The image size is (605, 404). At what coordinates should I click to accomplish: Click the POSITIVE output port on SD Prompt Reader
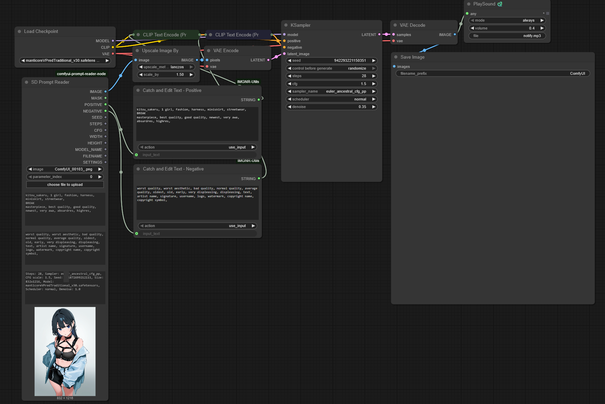click(x=105, y=104)
